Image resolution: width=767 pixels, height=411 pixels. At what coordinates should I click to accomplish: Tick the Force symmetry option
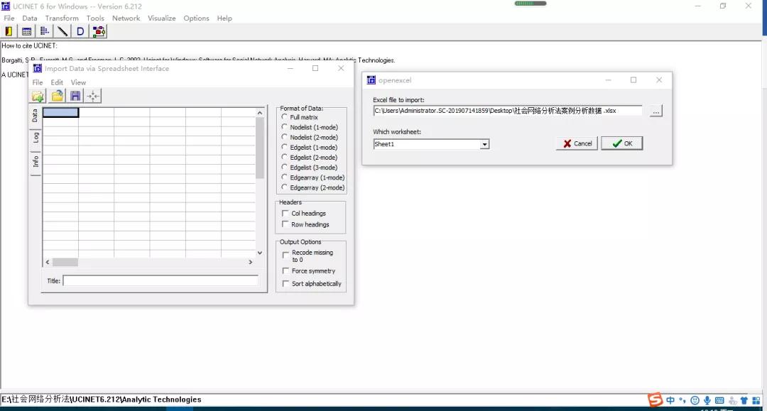285,271
